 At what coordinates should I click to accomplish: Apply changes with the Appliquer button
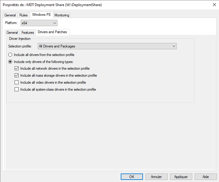coord(181,177)
